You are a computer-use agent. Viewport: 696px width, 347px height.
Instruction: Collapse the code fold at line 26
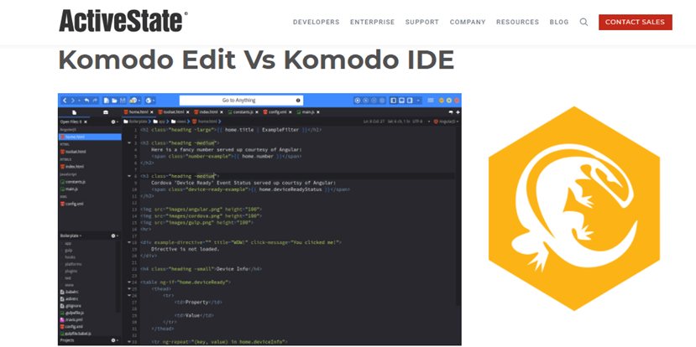tap(129, 296)
